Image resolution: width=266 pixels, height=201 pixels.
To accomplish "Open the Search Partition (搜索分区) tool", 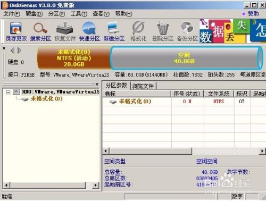I will pyautogui.click(x=40, y=31).
